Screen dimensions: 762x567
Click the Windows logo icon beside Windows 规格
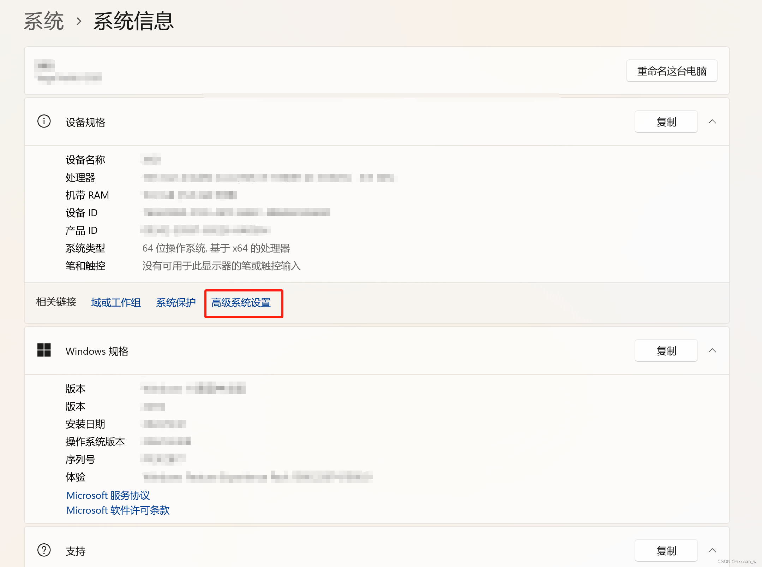(x=44, y=350)
